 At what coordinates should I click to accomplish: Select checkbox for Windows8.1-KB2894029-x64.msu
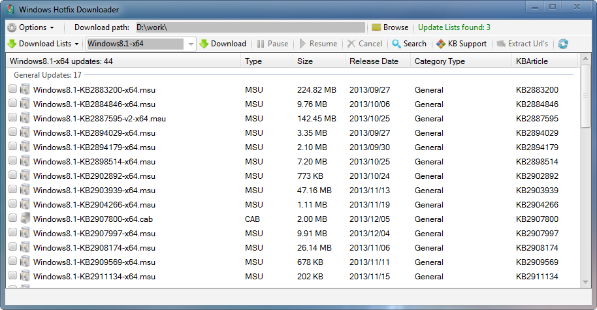[12, 132]
